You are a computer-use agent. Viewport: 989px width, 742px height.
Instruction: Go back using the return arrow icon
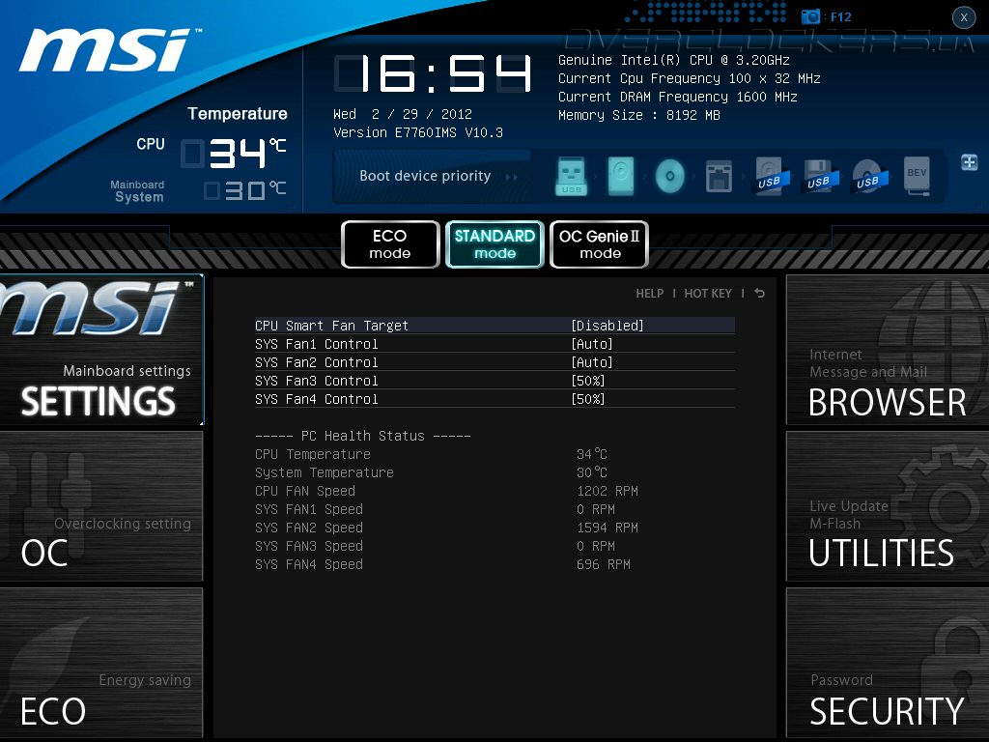pyautogui.click(x=760, y=294)
